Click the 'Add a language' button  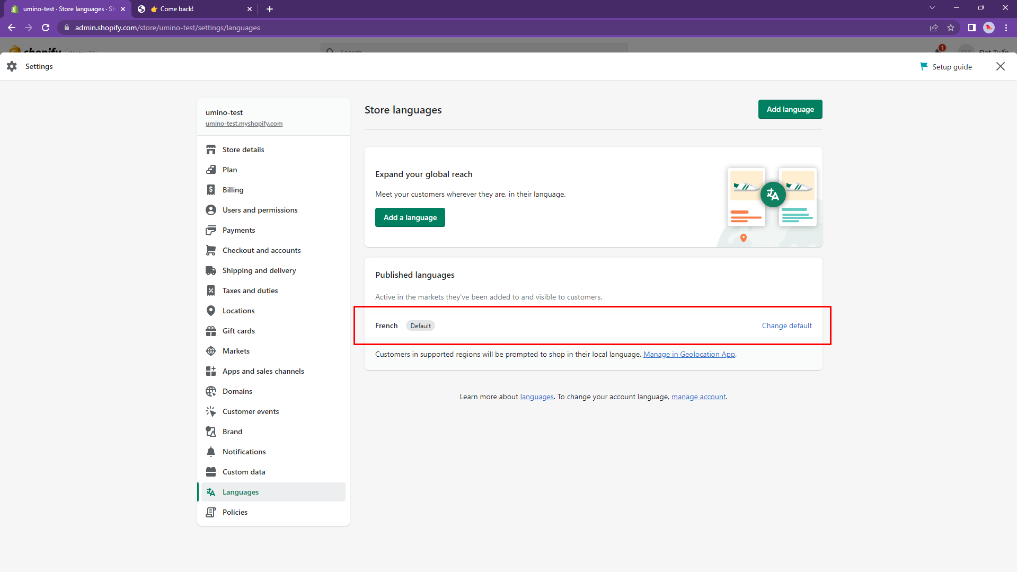click(x=410, y=217)
